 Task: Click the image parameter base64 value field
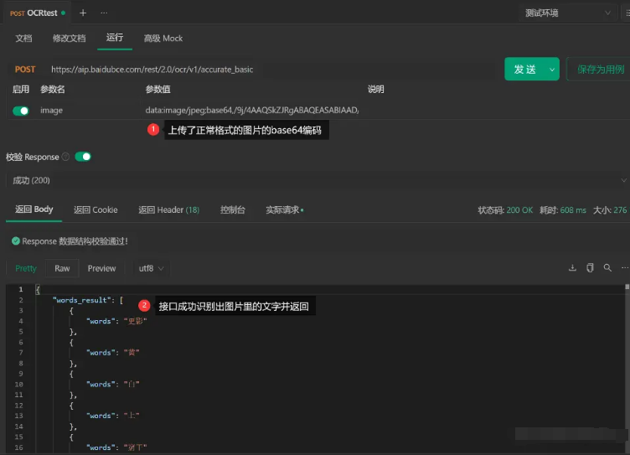(x=252, y=110)
